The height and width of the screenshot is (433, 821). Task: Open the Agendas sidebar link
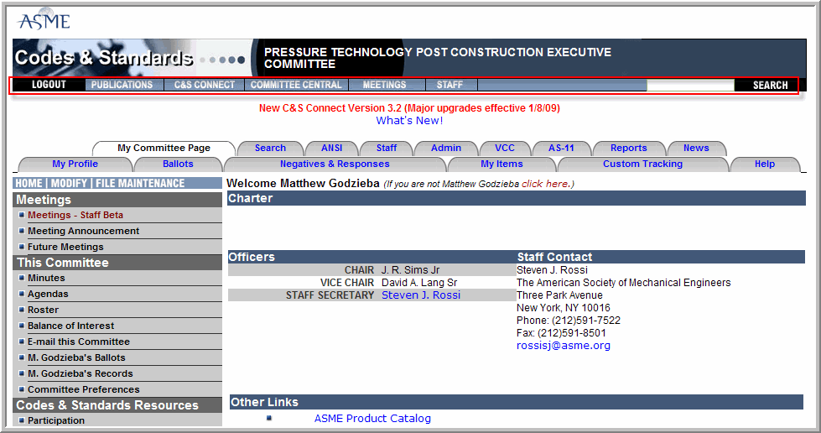[48, 294]
